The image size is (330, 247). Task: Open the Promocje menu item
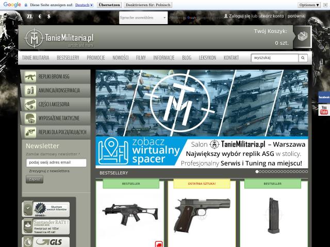click(x=96, y=58)
